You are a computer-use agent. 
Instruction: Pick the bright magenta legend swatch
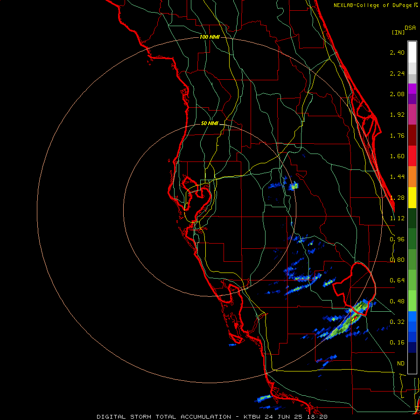click(x=412, y=89)
